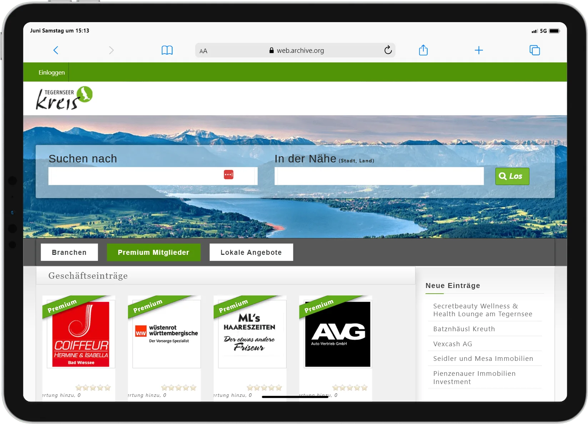This screenshot has height=424, width=588.
Task: Rate the wüstenrot listing with its stars
Action: (179, 388)
